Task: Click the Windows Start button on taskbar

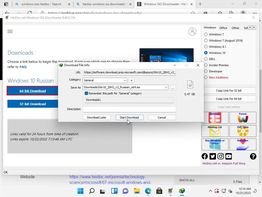Action: (80, 191)
